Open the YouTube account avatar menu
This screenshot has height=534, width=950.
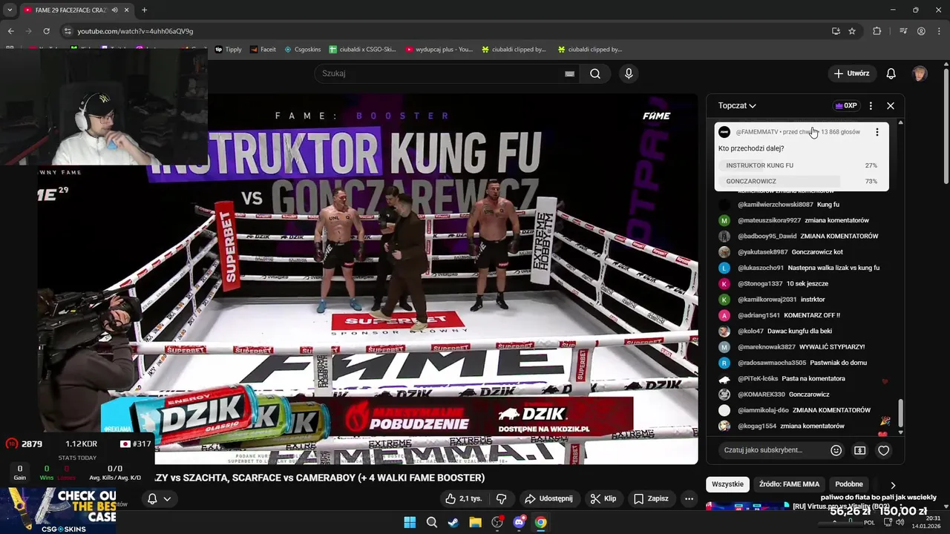coord(920,73)
